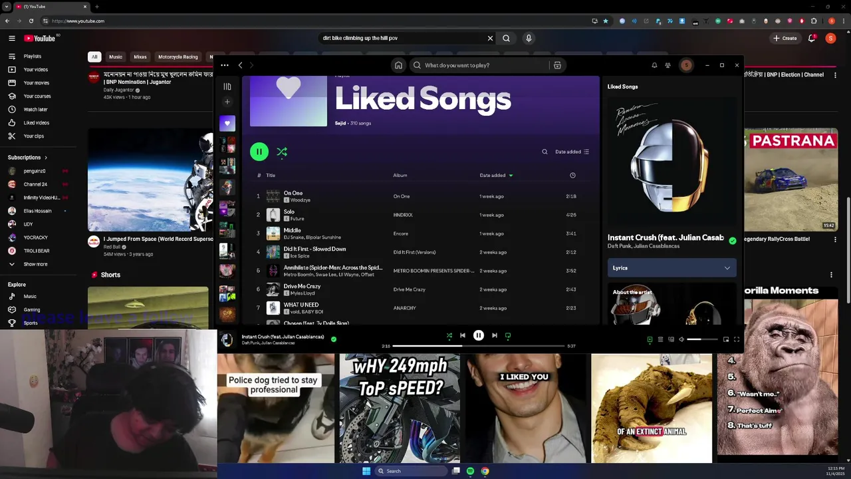The image size is (851, 479).
Task: Select the Mixes filter chip
Action: pos(140,57)
